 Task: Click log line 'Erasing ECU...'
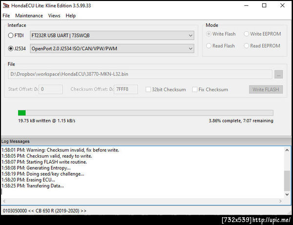[41, 180]
